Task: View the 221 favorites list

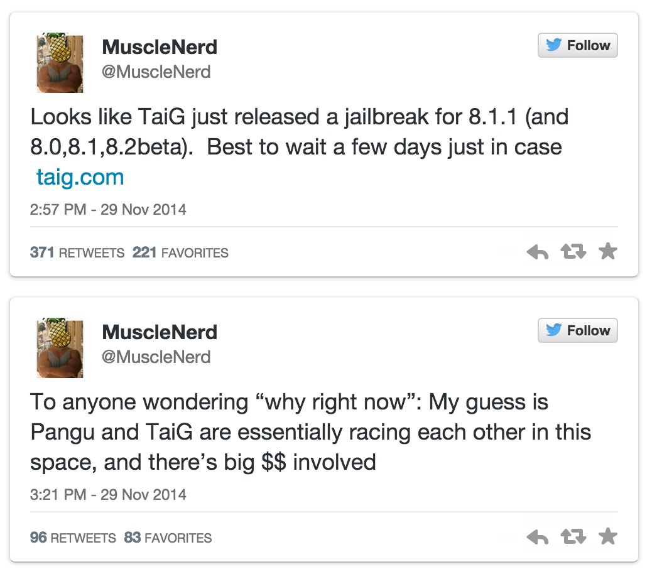Action: [x=181, y=253]
